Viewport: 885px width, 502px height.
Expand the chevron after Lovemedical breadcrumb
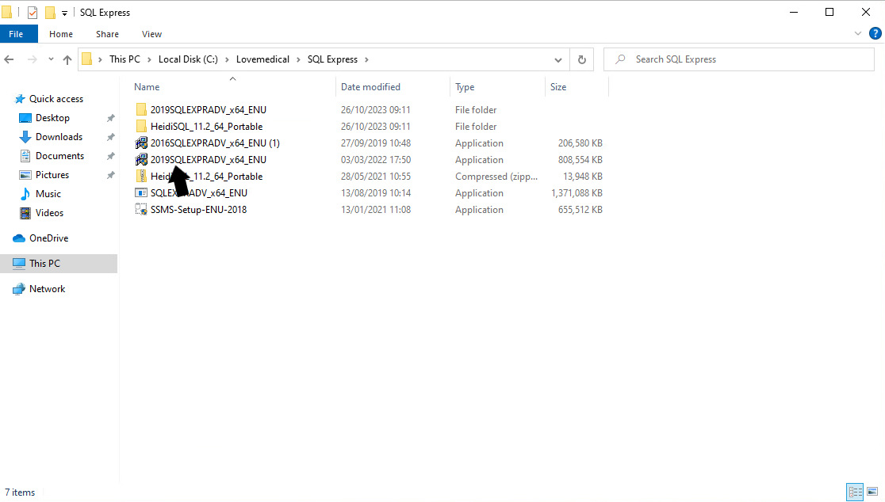(299, 59)
